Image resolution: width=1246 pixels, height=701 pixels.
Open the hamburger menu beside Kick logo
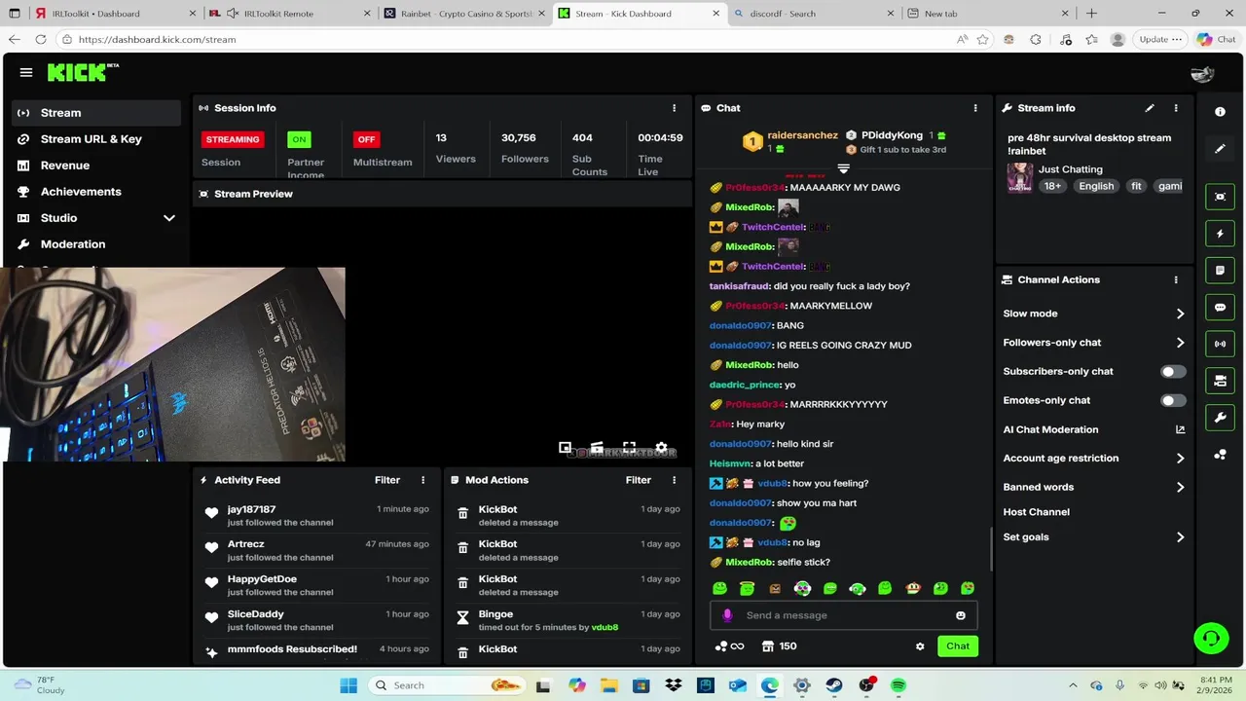tap(26, 73)
